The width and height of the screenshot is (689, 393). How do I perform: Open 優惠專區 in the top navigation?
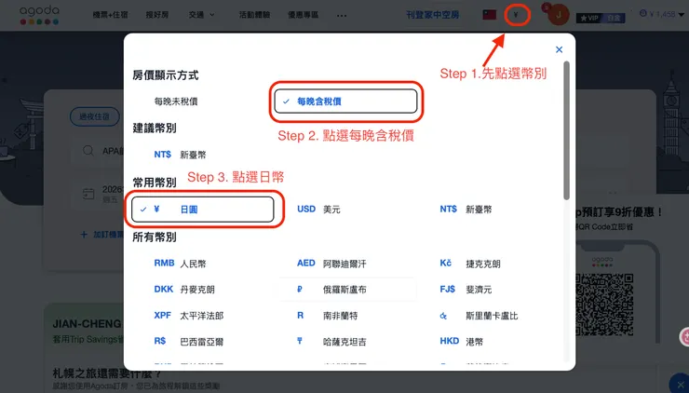[x=304, y=15]
